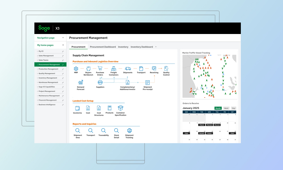Expand My home pages plus button
The image size is (283, 170).
click(63, 45)
